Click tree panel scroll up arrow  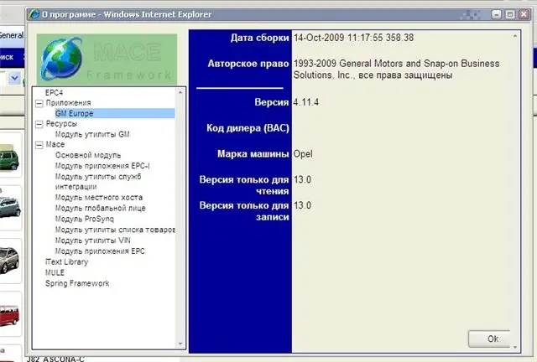tap(180, 92)
